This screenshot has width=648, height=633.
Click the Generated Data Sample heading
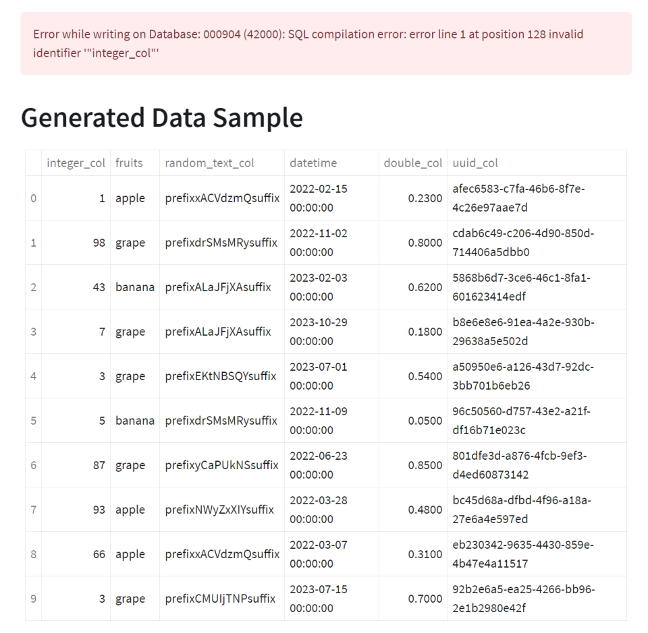coord(162,118)
